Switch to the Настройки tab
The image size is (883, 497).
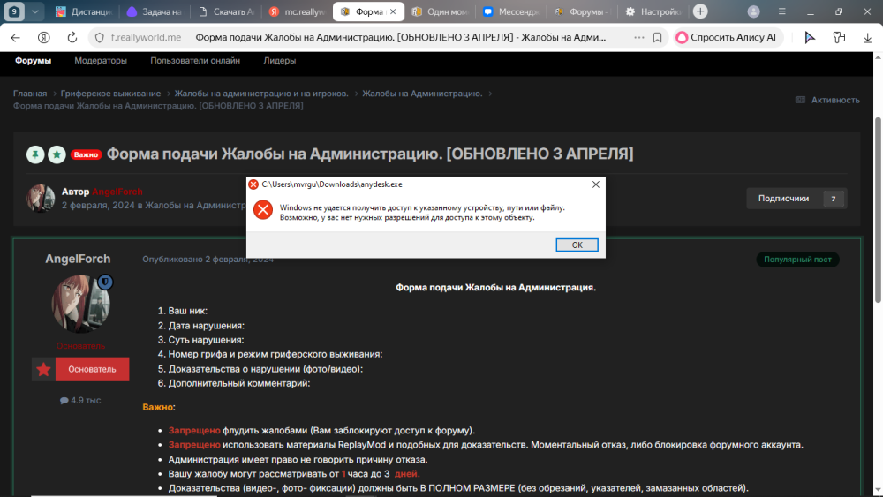coord(653,11)
